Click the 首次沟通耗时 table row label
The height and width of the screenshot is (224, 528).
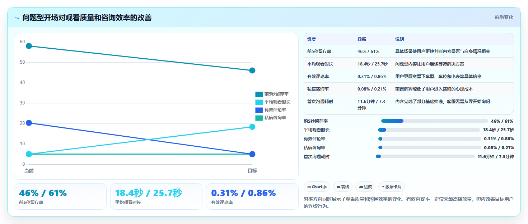point(320,102)
